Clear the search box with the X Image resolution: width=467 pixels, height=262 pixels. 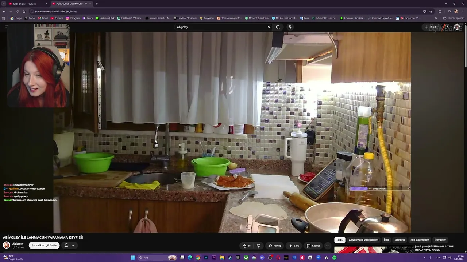(269, 27)
